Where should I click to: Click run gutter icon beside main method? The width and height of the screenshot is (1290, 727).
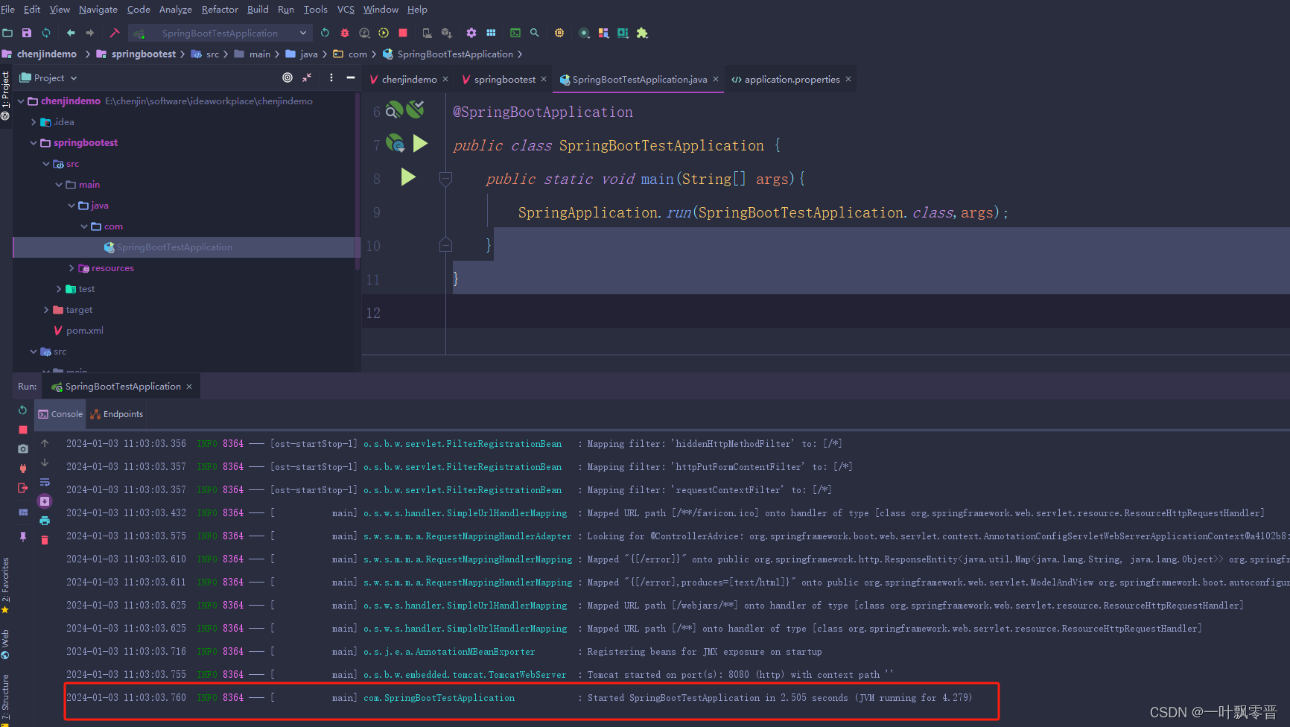click(408, 177)
